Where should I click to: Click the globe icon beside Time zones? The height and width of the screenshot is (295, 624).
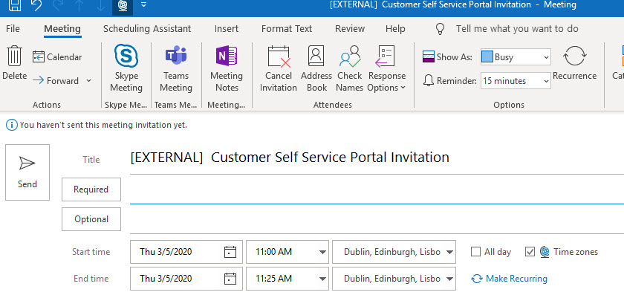click(545, 252)
